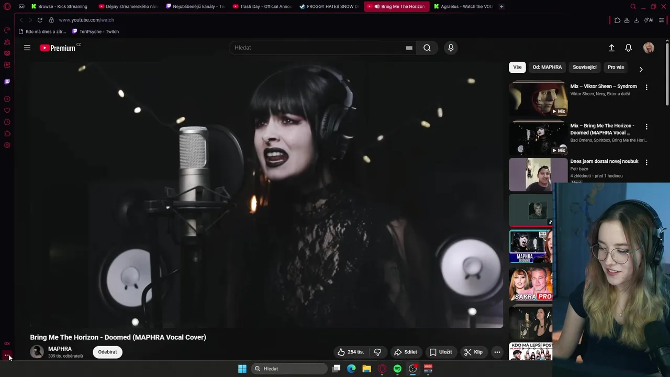Image resolution: width=670 pixels, height=377 pixels.
Task: Open MAPHRA channel avatar
Action: click(37, 352)
